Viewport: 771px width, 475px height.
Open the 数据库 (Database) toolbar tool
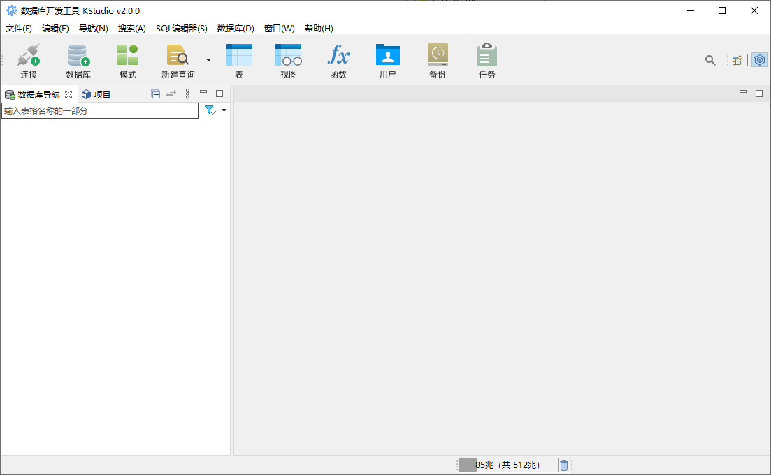point(78,61)
